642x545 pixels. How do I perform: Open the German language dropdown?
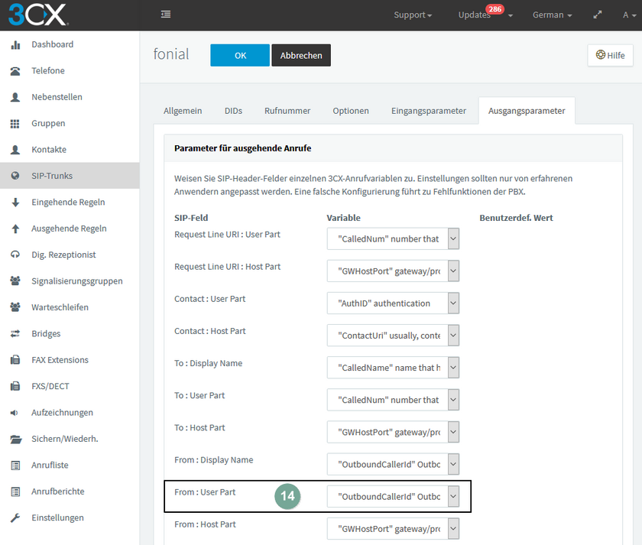(x=552, y=15)
